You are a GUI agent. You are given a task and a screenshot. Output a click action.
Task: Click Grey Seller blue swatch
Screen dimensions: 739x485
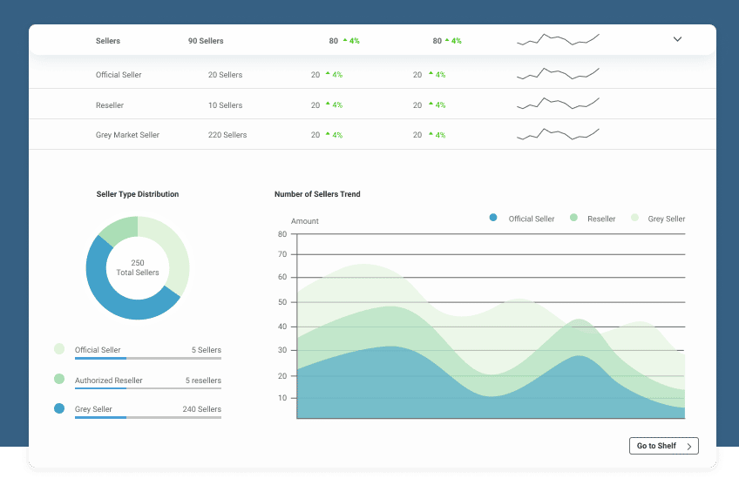coord(59,408)
